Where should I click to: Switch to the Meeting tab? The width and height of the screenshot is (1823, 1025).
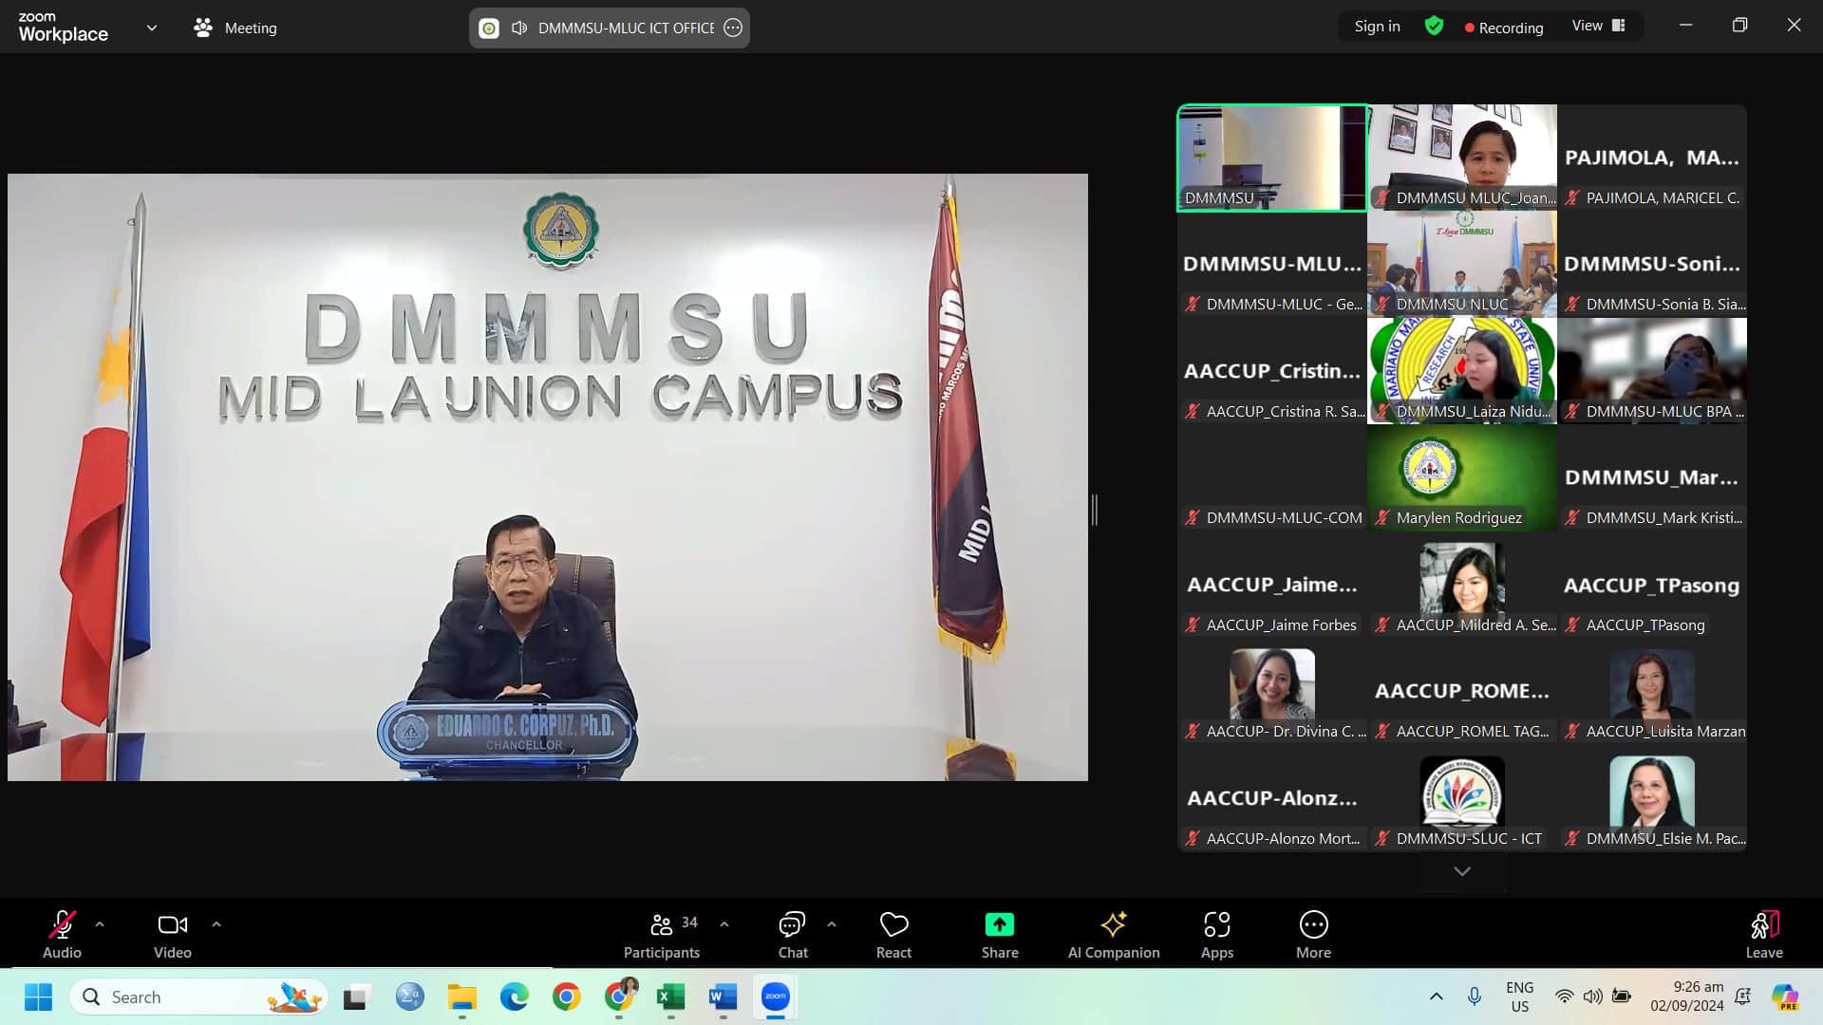[235, 28]
